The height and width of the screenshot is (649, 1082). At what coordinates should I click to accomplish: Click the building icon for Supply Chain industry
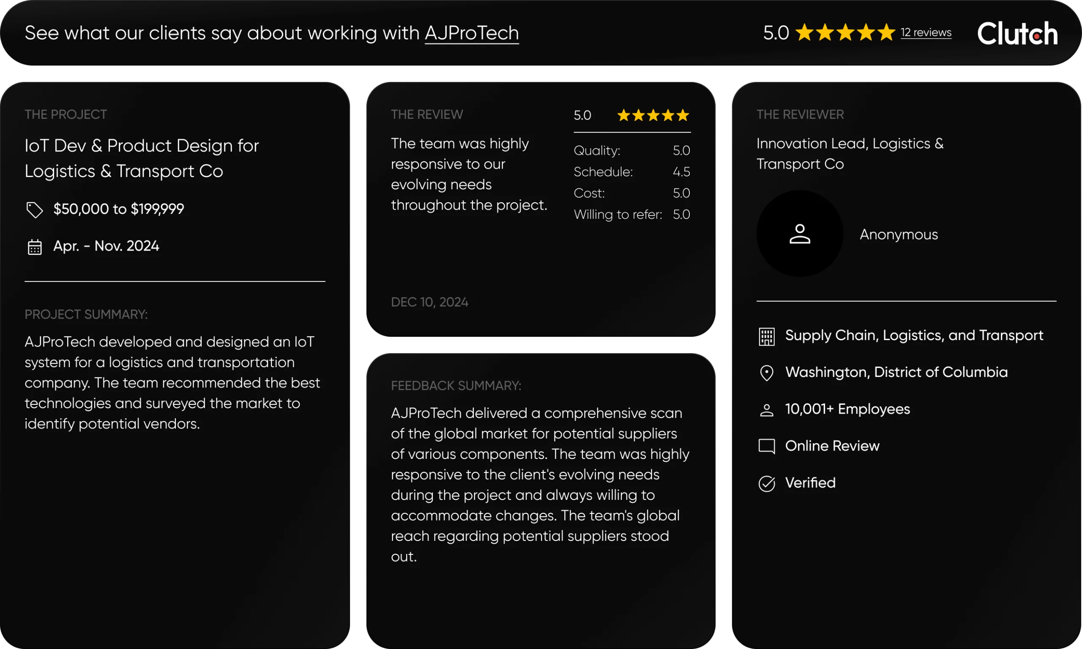click(766, 336)
